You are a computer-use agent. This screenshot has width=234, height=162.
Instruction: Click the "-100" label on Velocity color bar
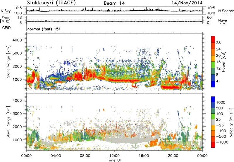pyautogui.click(x=221, y=131)
